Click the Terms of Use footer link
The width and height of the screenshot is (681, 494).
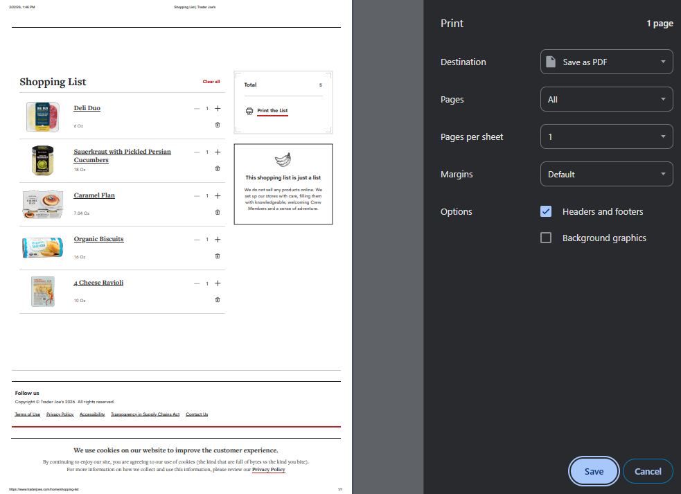click(27, 414)
